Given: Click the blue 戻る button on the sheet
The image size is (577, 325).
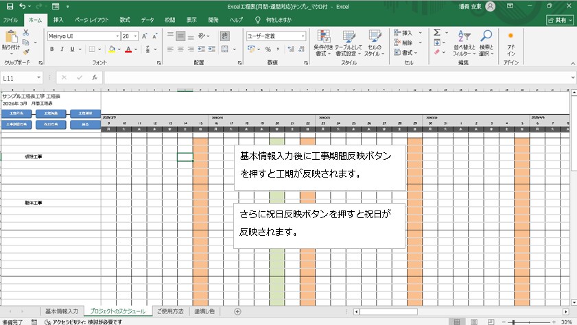Looking at the screenshot, I should pos(85,124).
